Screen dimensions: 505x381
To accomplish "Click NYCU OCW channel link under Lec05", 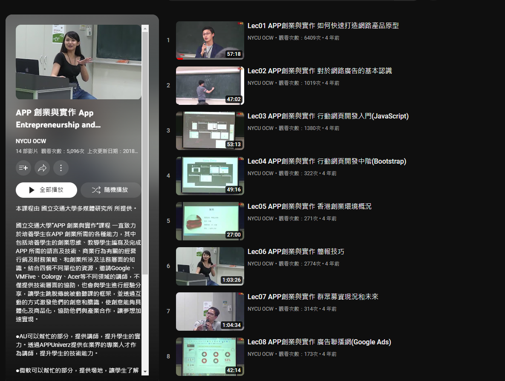I will [x=260, y=219].
